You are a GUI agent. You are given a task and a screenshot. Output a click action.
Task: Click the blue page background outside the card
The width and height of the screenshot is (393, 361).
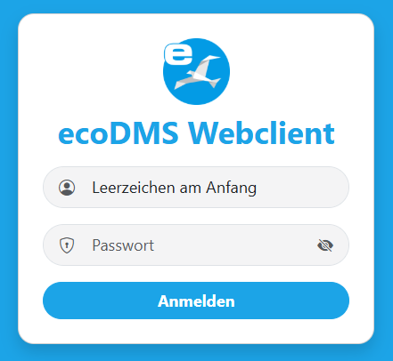(x=8, y=178)
